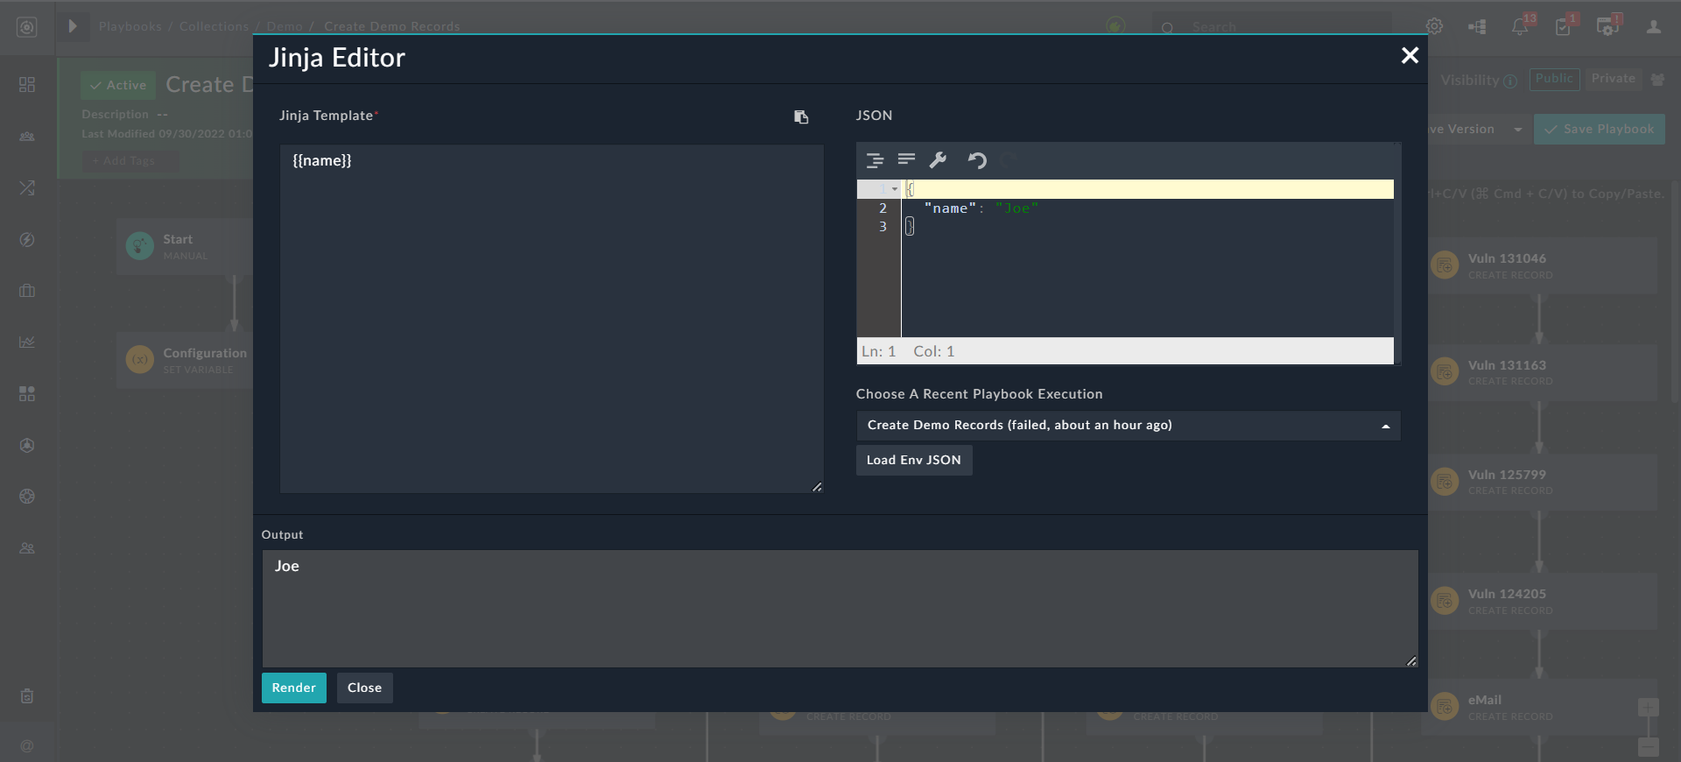Select the Start step node
The width and height of the screenshot is (1681, 762).
(185, 247)
